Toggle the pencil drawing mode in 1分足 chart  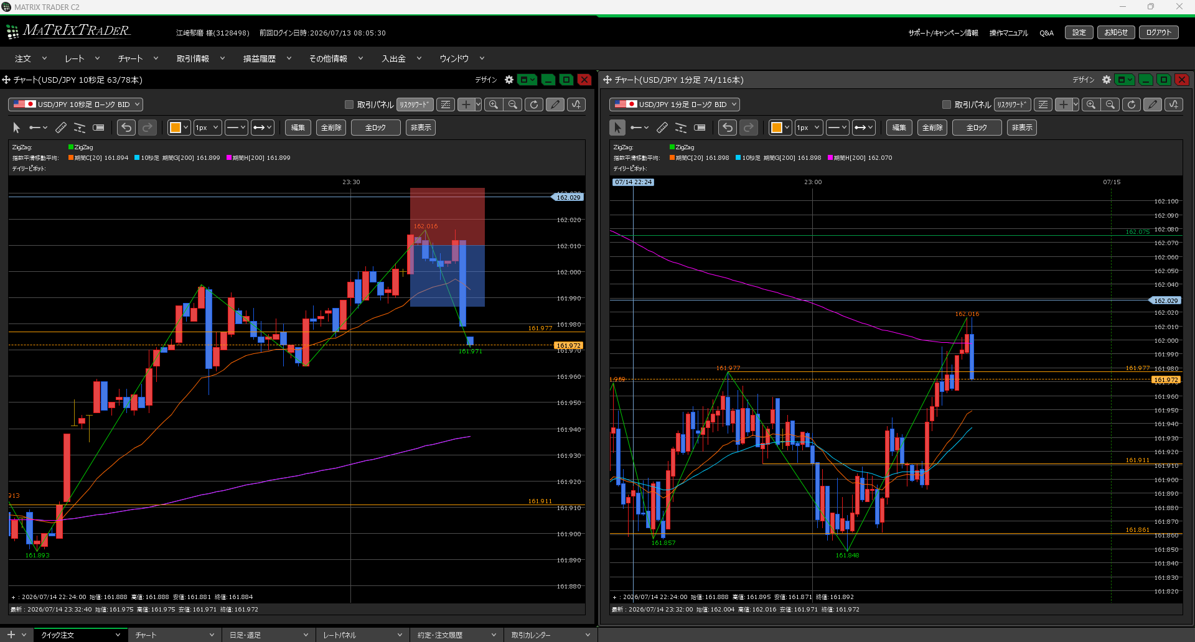pyautogui.click(x=1153, y=105)
